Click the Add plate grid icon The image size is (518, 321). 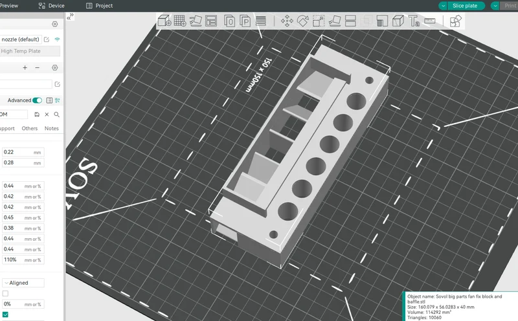pyautogui.click(x=180, y=21)
